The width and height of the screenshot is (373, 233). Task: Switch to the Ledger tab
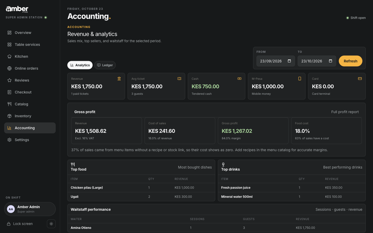105,65
